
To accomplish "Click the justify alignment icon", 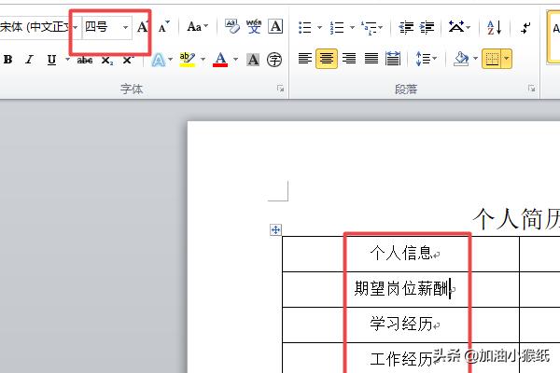I will [371, 59].
